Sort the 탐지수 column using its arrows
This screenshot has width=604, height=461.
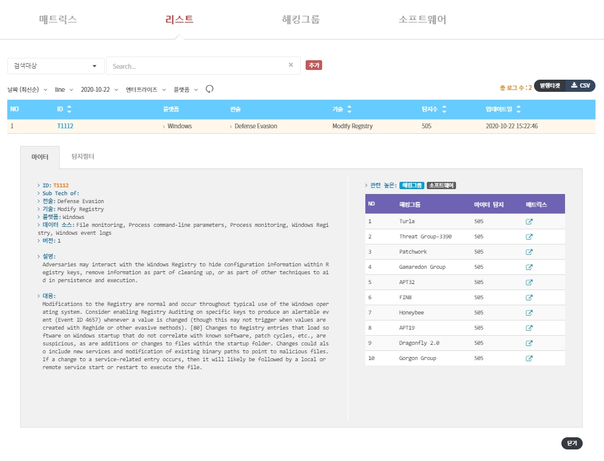coord(444,109)
